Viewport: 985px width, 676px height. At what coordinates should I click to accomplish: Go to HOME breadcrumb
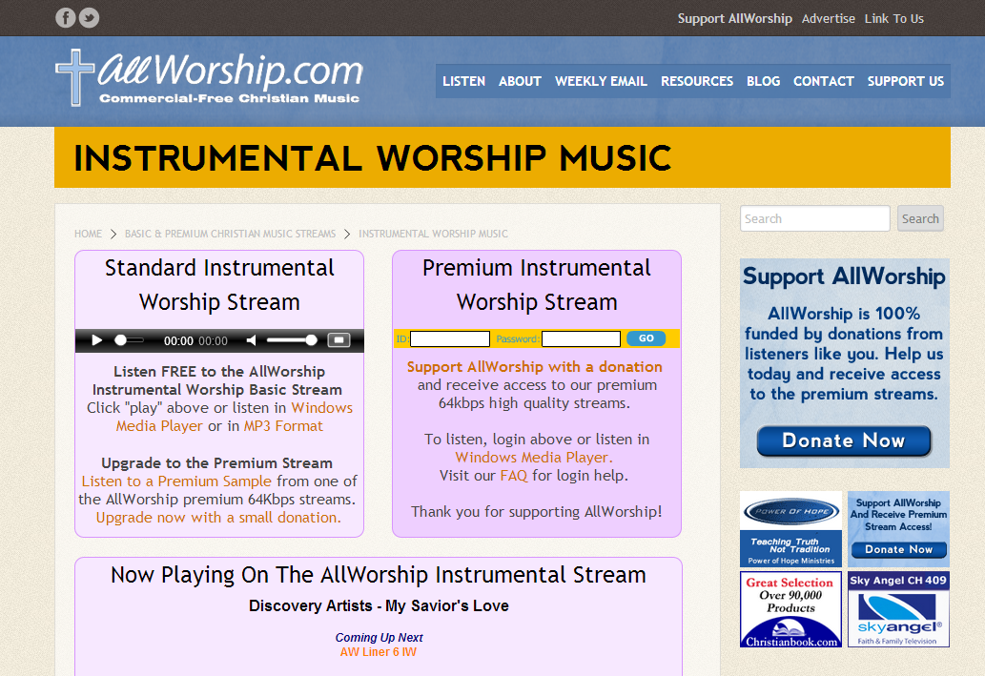pyautogui.click(x=88, y=234)
